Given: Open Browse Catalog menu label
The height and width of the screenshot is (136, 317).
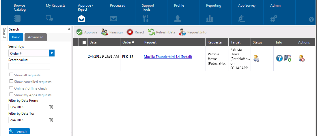Looking at the screenshot, I should (x=20, y=7).
